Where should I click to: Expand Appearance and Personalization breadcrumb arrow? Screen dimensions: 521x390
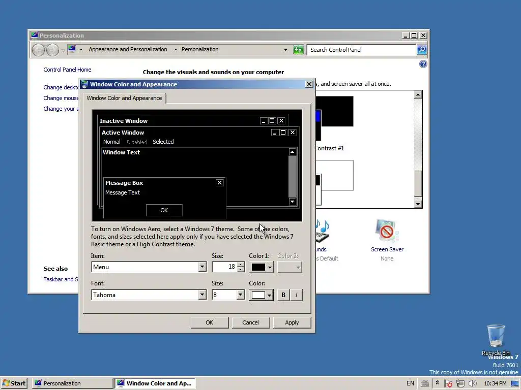pos(176,49)
